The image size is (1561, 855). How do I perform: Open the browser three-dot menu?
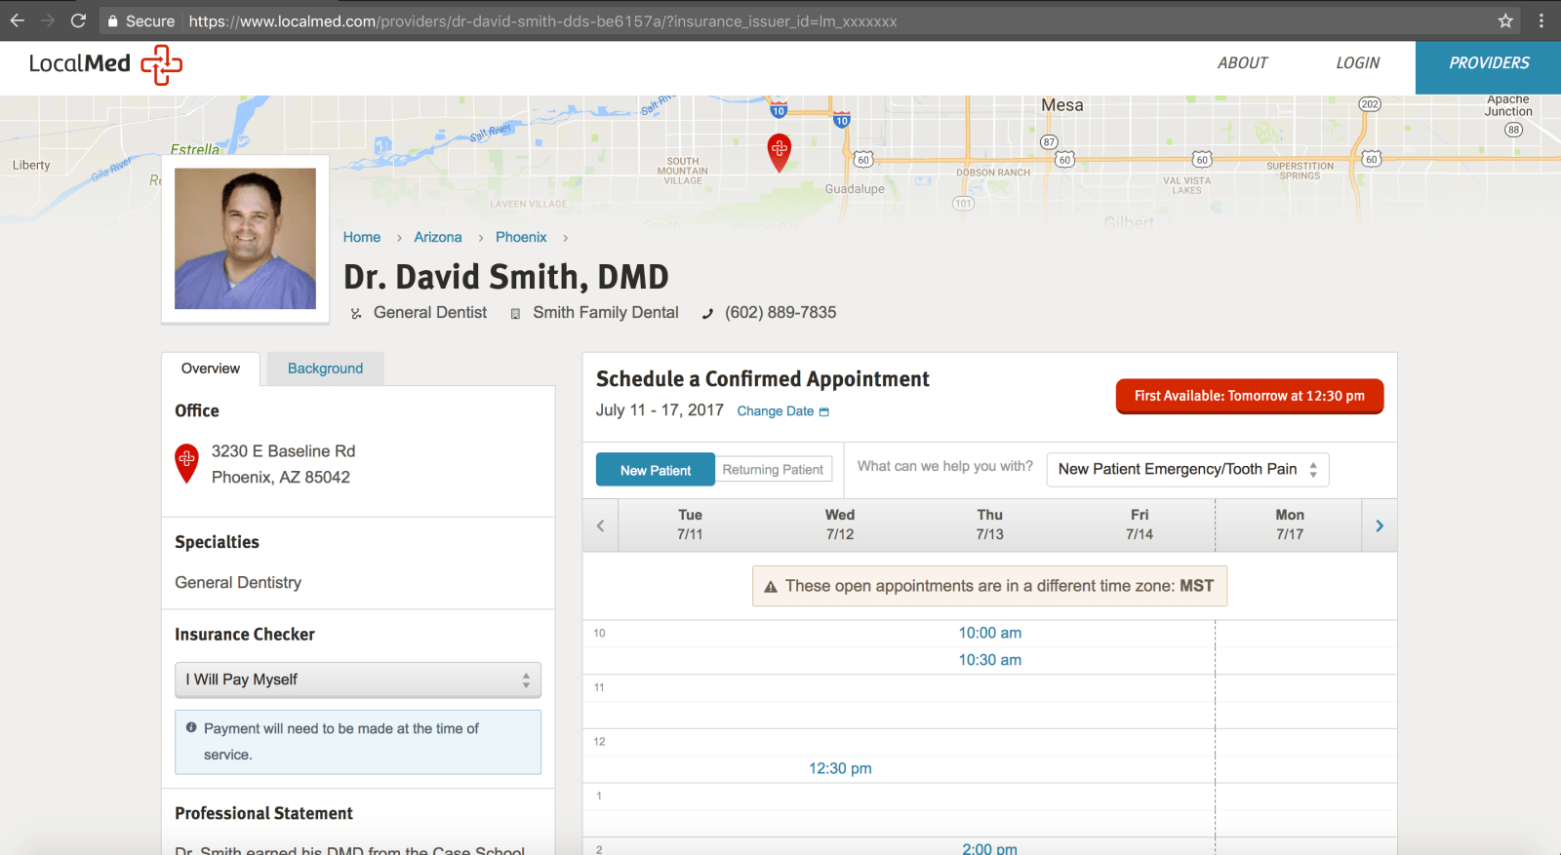pyautogui.click(x=1541, y=20)
